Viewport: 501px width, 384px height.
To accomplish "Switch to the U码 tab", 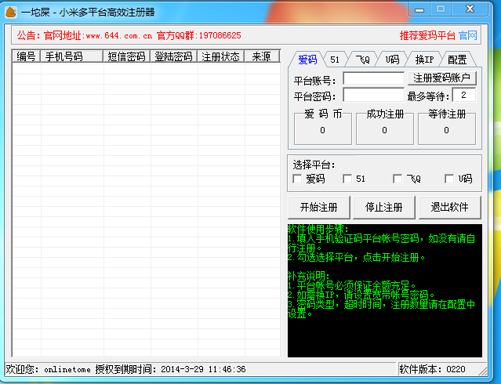I will (x=392, y=60).
